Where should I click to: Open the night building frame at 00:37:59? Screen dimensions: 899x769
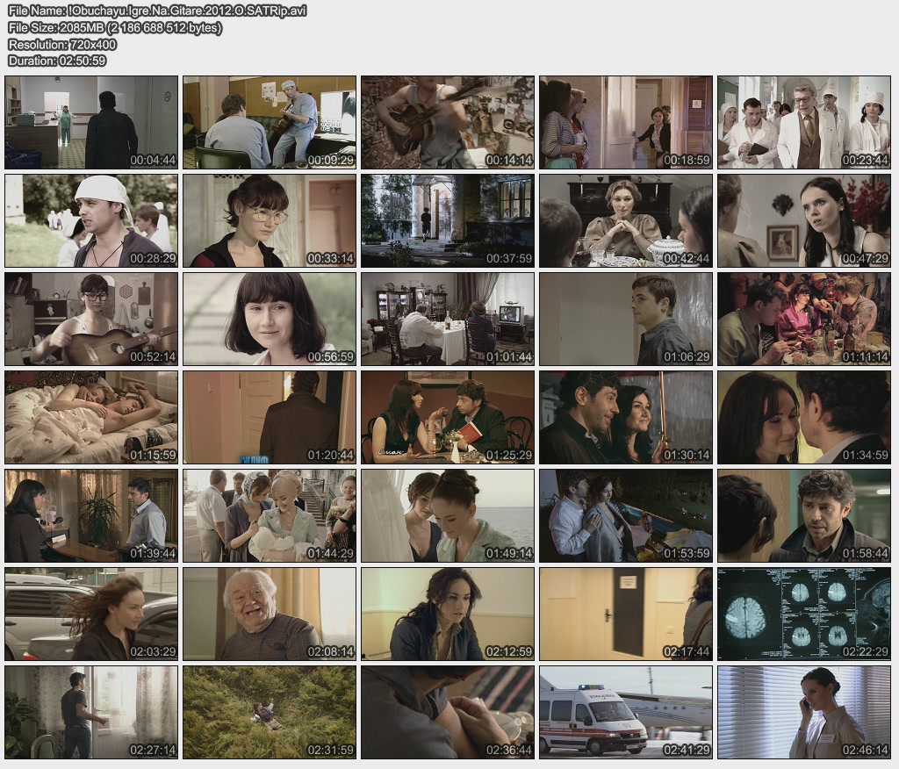click(448, 220)
